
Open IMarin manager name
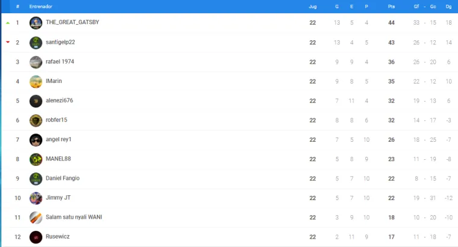click(54, 81)
